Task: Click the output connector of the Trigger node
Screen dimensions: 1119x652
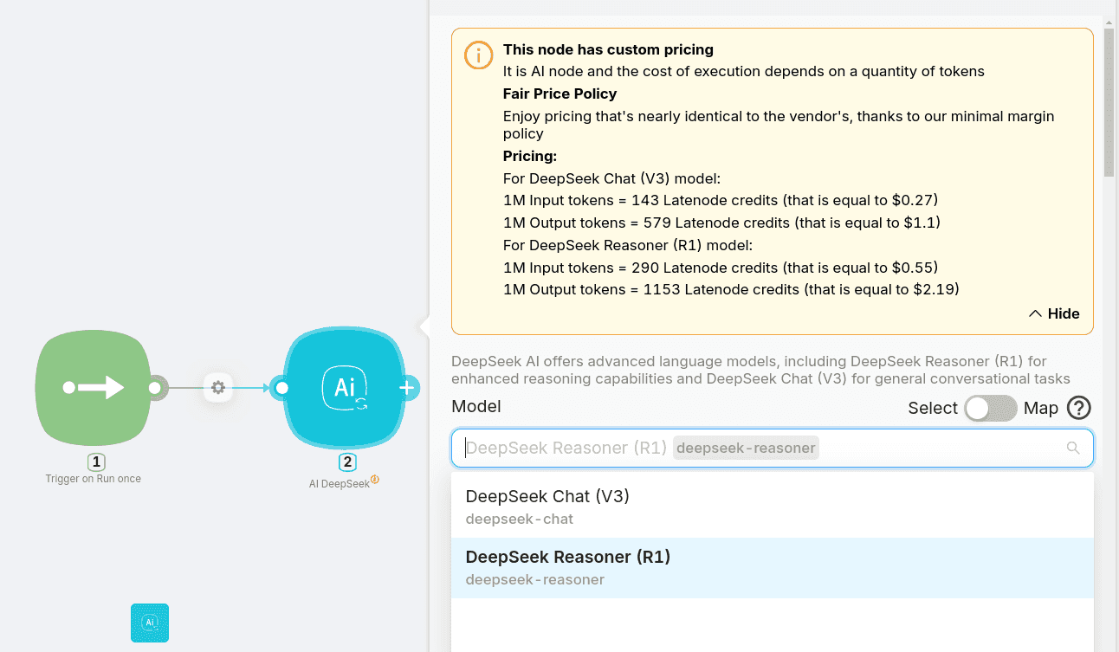Action: 155,388
